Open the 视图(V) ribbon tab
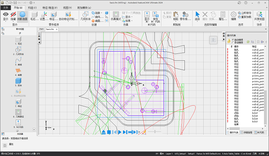The image size is (269, 156). click(67, 7)
